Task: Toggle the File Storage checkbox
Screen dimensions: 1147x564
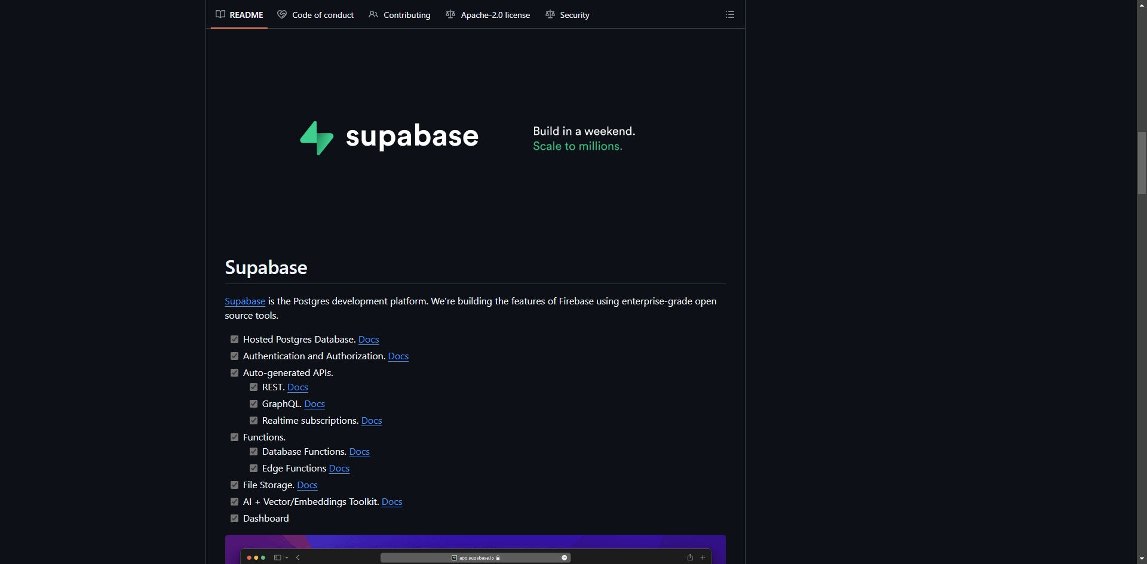Action: [x=234, y=485]
